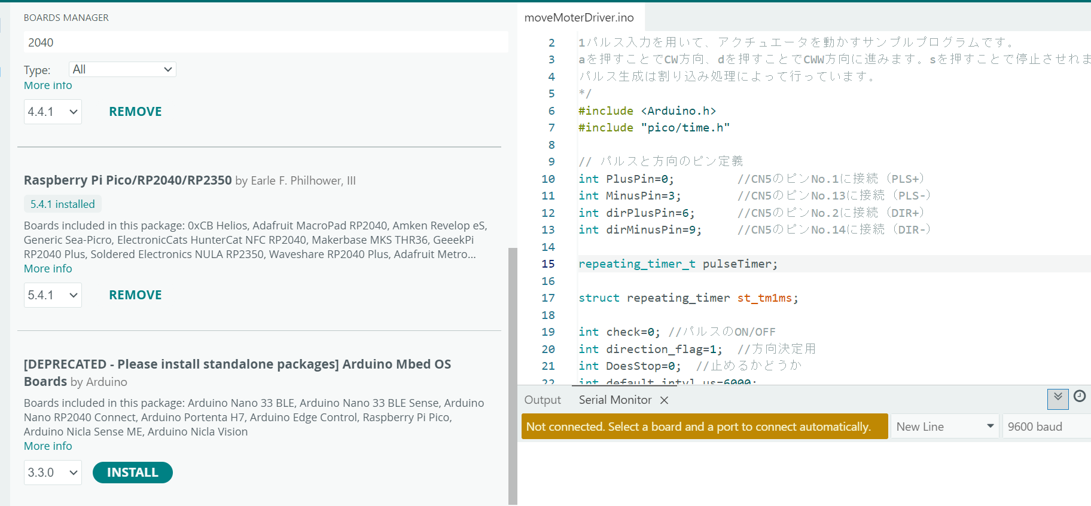Toggle autoscroll in Serial Monitor

tap(1058, 398)
